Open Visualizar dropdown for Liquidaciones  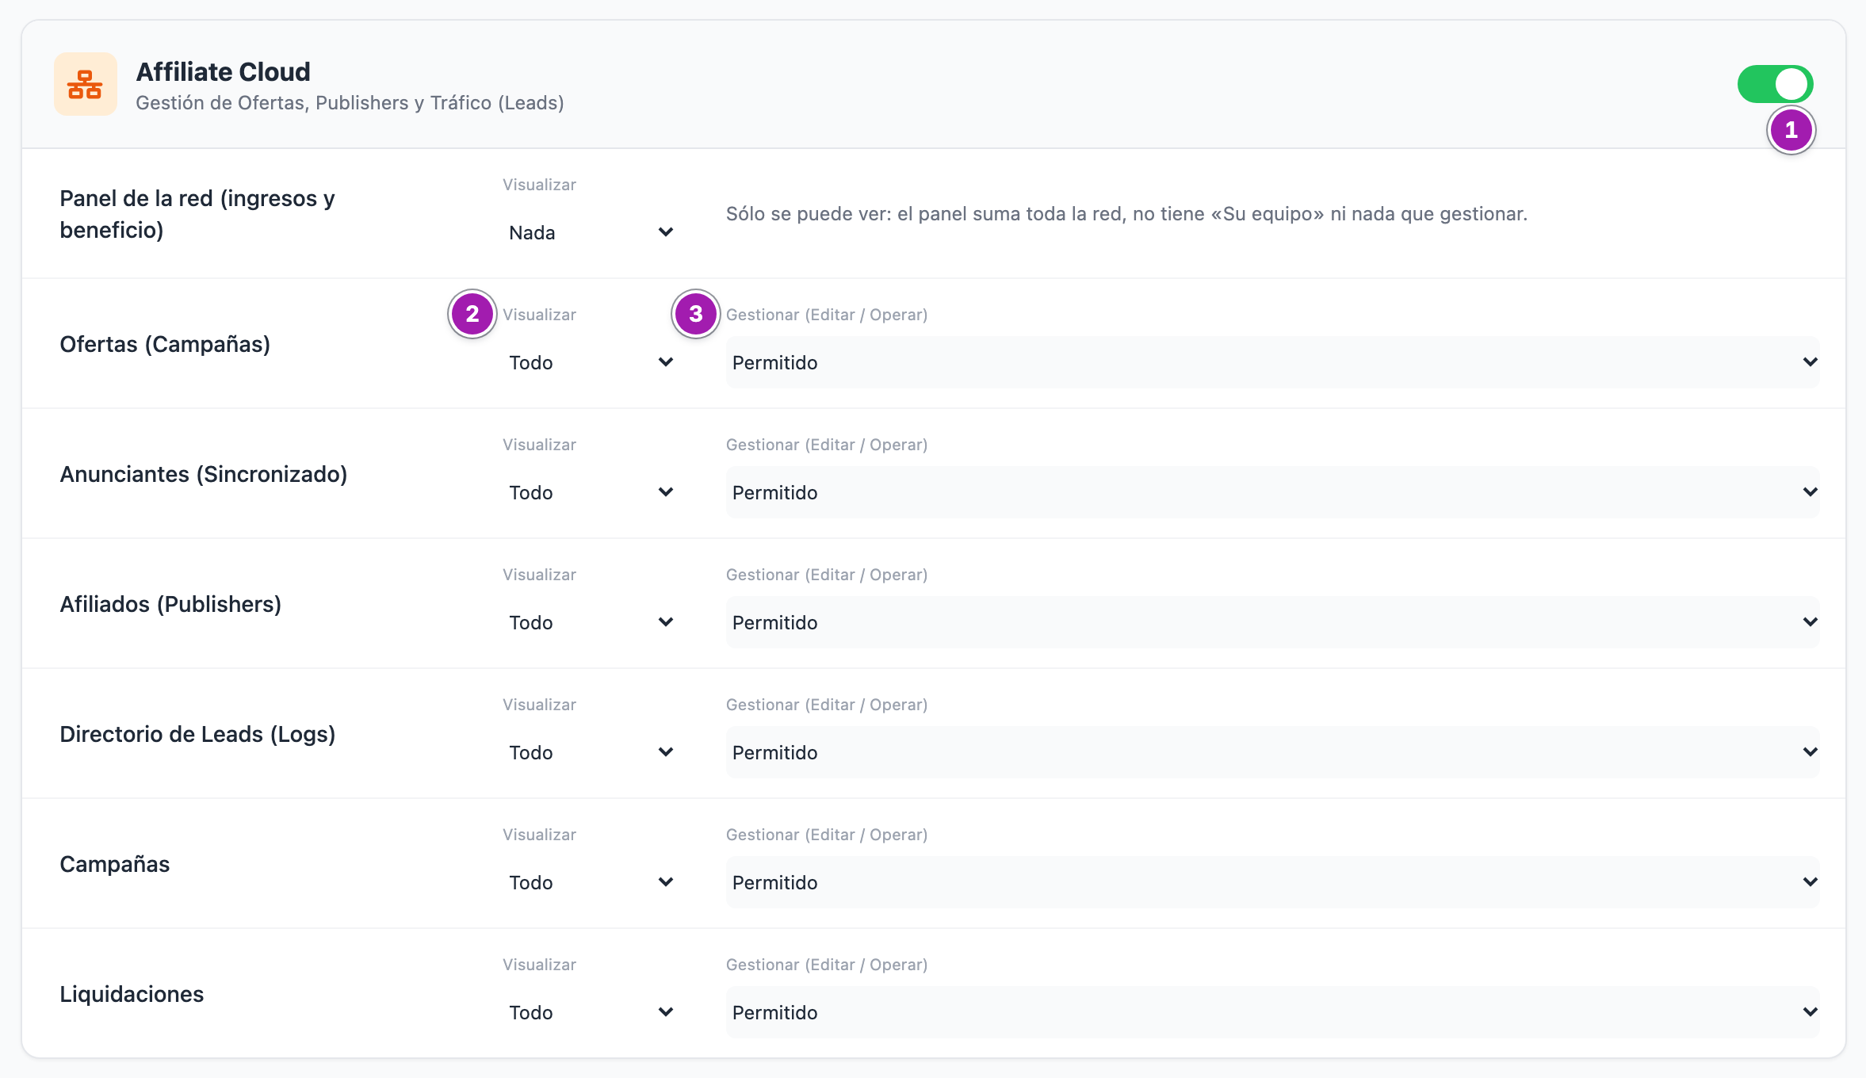click(x=591, y=1012)
